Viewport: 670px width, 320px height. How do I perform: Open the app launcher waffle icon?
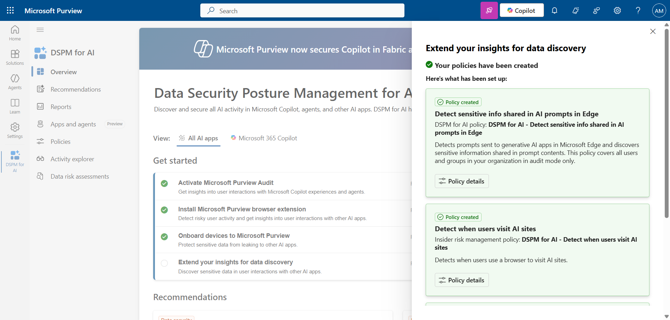coord(10,10)
